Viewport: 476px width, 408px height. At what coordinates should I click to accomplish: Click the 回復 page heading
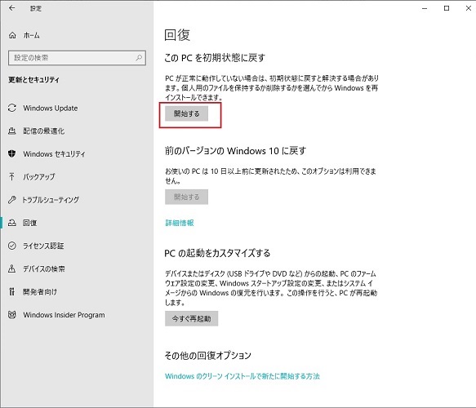click(177, 35)
